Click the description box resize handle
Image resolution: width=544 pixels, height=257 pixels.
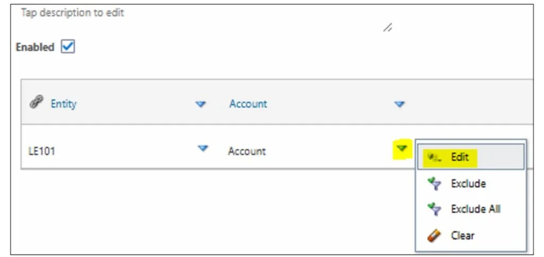(x=388, y=28)
